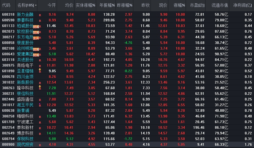Select stock code 300258
Viewport: 254px width, 148px height.
pos(8,116)
